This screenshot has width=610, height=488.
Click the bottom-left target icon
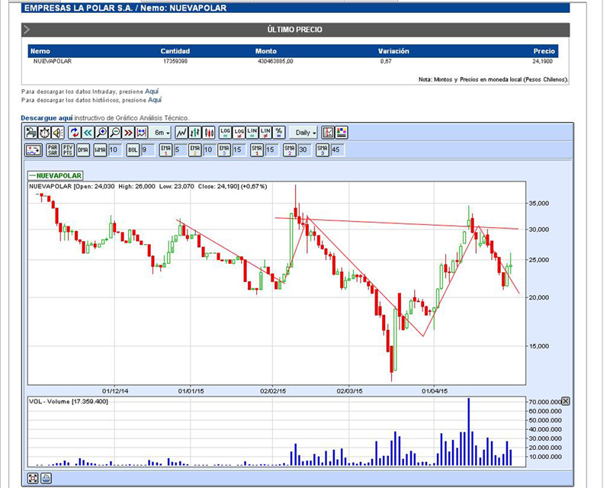point(33,478)
